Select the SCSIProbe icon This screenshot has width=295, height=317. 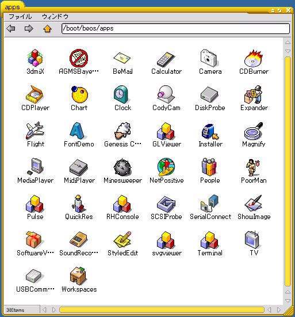(166, 204)
